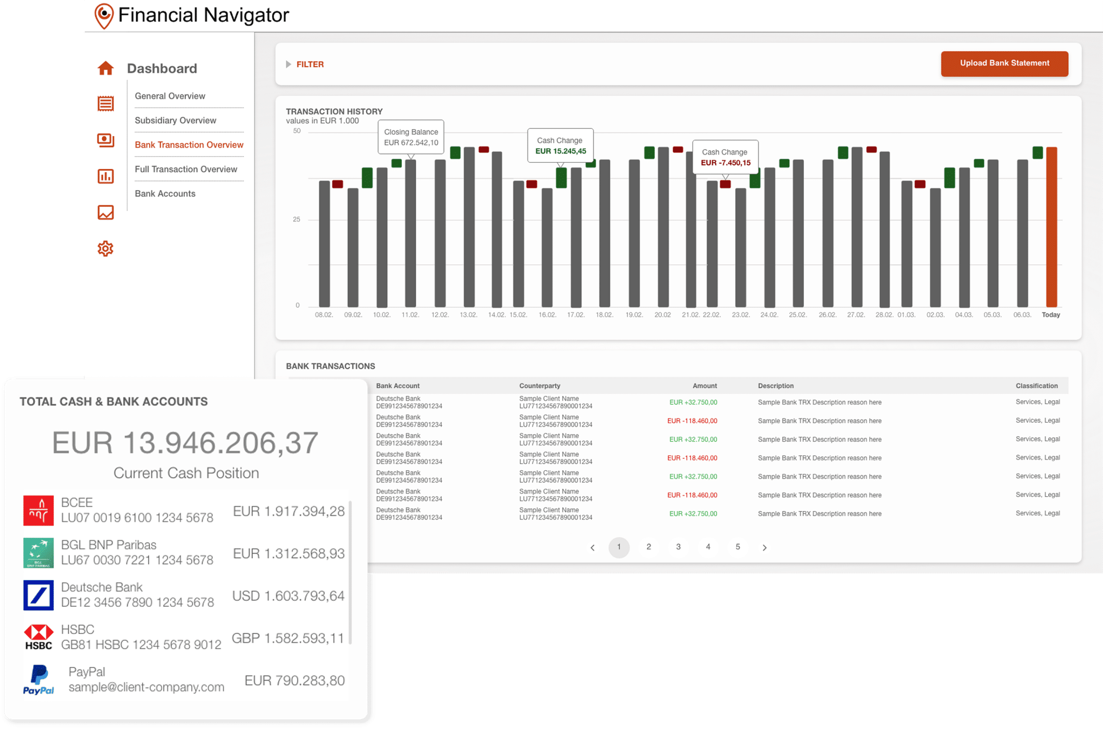Select Full Transaction Overview menu item

[186, 169]
